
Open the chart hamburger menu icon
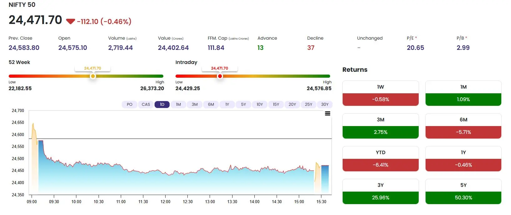(x=328, y=114)
